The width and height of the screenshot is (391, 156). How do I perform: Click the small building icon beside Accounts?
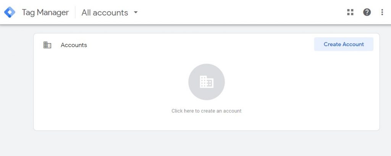coord(47,45)
